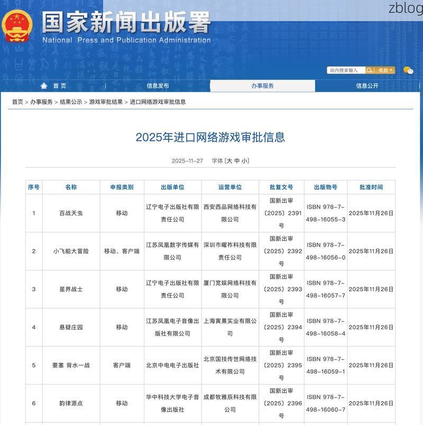This screenshot has height=425, width=423.
Task: Select the 大 font size option
Action: (229, 160)
